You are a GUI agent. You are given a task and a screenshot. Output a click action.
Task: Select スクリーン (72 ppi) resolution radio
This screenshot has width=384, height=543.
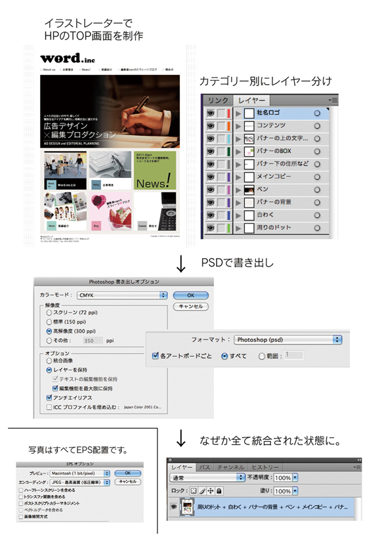pyautogui.click(x=49, y=313)
